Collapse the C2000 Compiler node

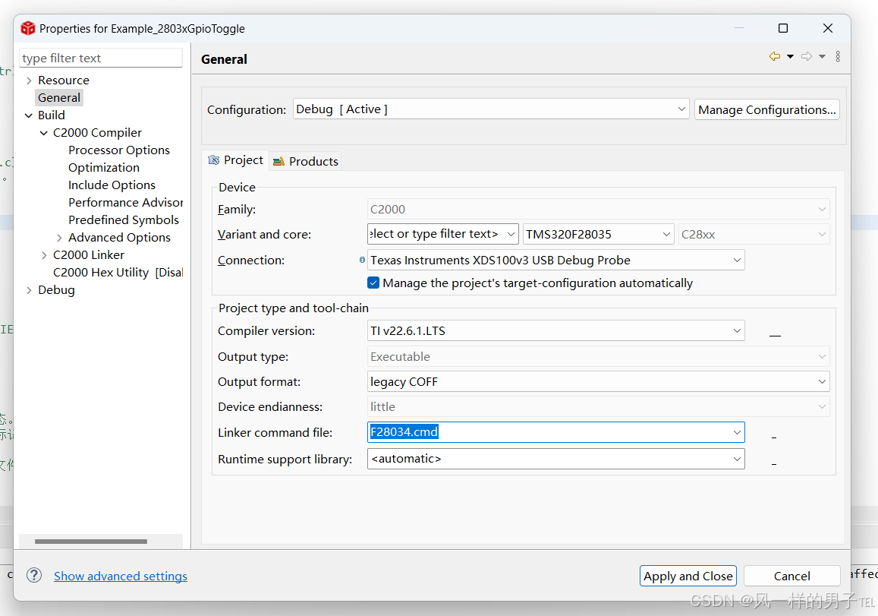[x=44, y=133]
